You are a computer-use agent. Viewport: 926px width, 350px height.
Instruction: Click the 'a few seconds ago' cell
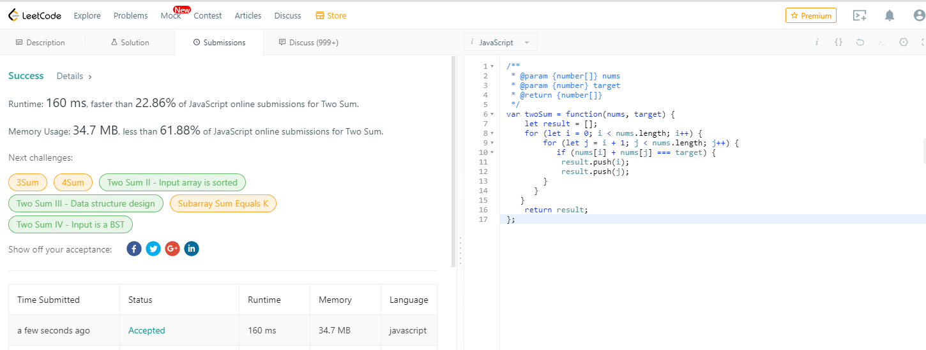(x=64, y=330)
